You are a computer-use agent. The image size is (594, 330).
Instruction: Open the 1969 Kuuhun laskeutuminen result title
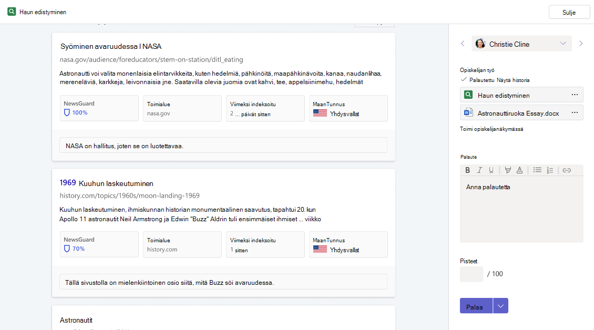click(x=107, y=183)
